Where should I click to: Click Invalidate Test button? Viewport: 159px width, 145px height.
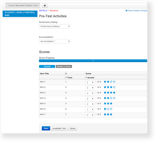click(x=59, y=128)
